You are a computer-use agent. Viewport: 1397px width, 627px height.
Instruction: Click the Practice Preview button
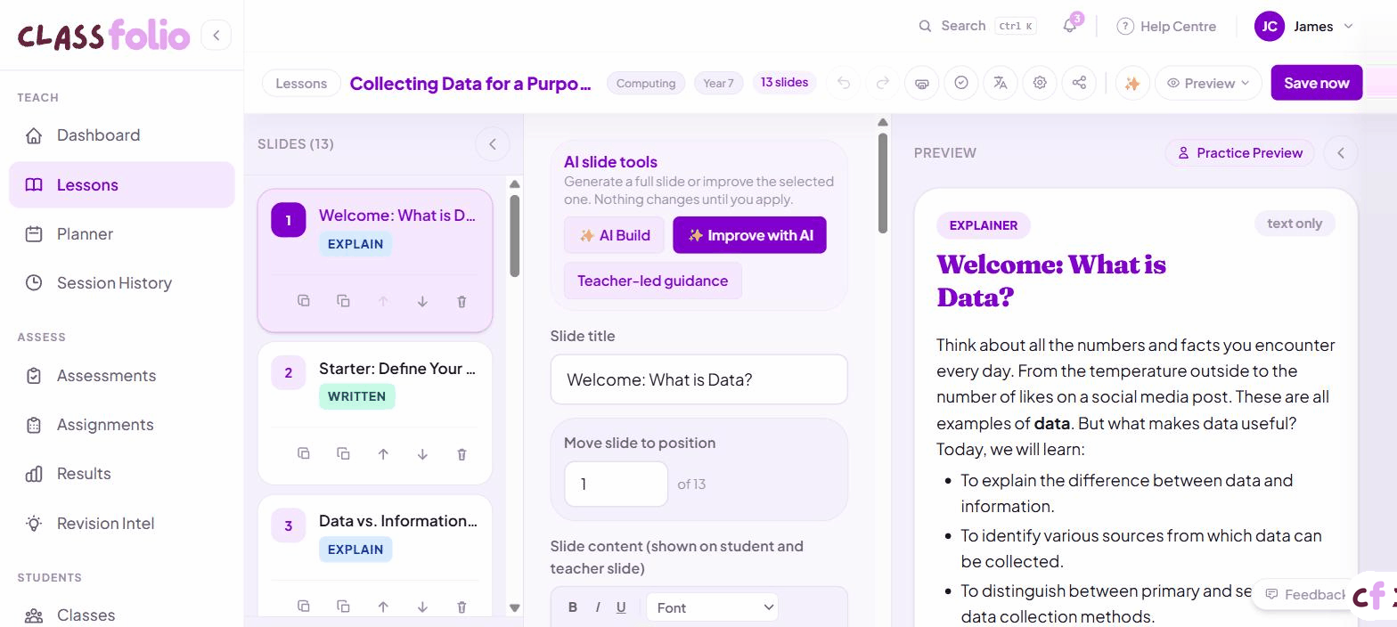pos(1239,153)
